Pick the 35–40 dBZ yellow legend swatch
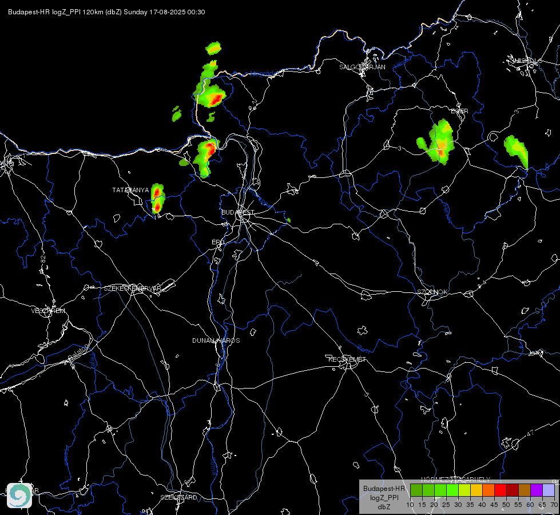 tap(476, 490)
